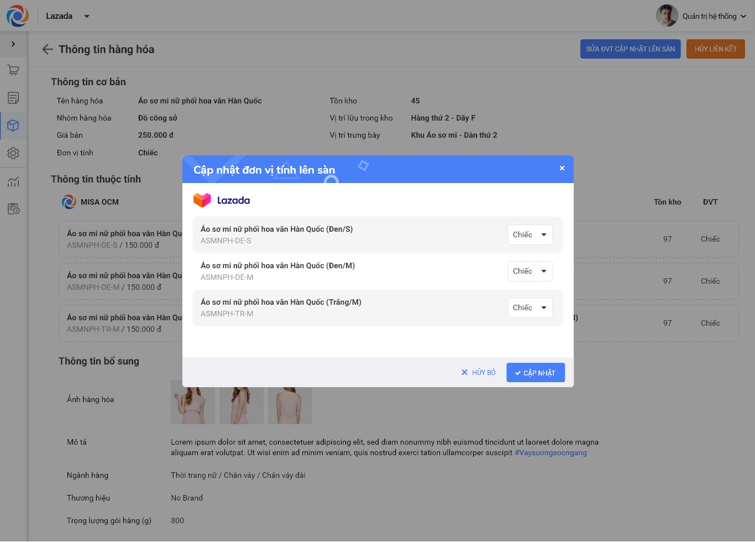Close the Cập nhật đơn vị tính dialog
Image resolution: width=755 pixels, height=542 pixels.
point(562,168)
